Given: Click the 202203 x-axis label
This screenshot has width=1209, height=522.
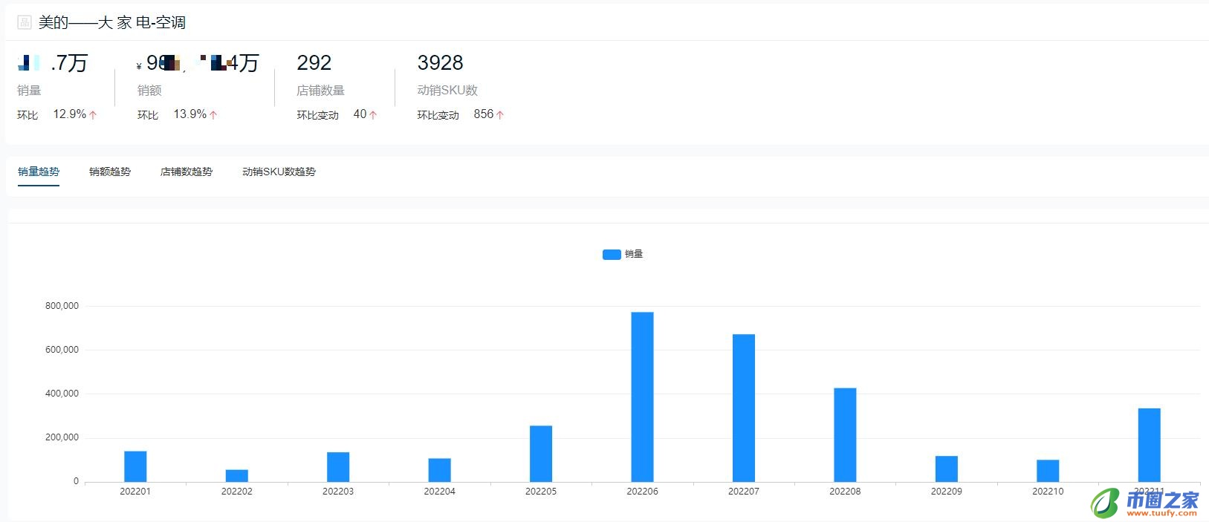Looking at the screenshot, I should pos(338,492).
